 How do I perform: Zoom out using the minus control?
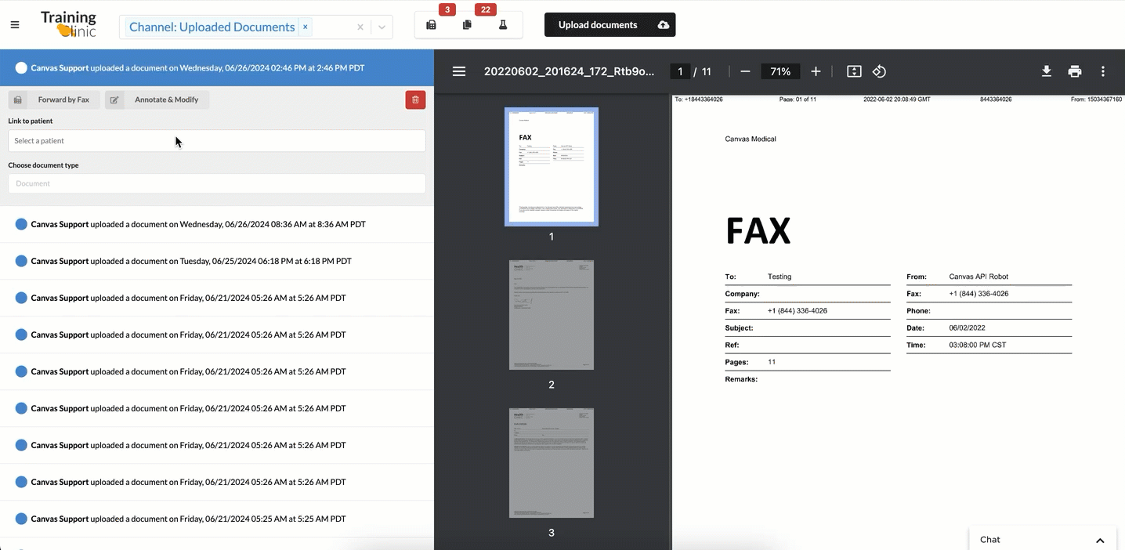click(744, 71)
